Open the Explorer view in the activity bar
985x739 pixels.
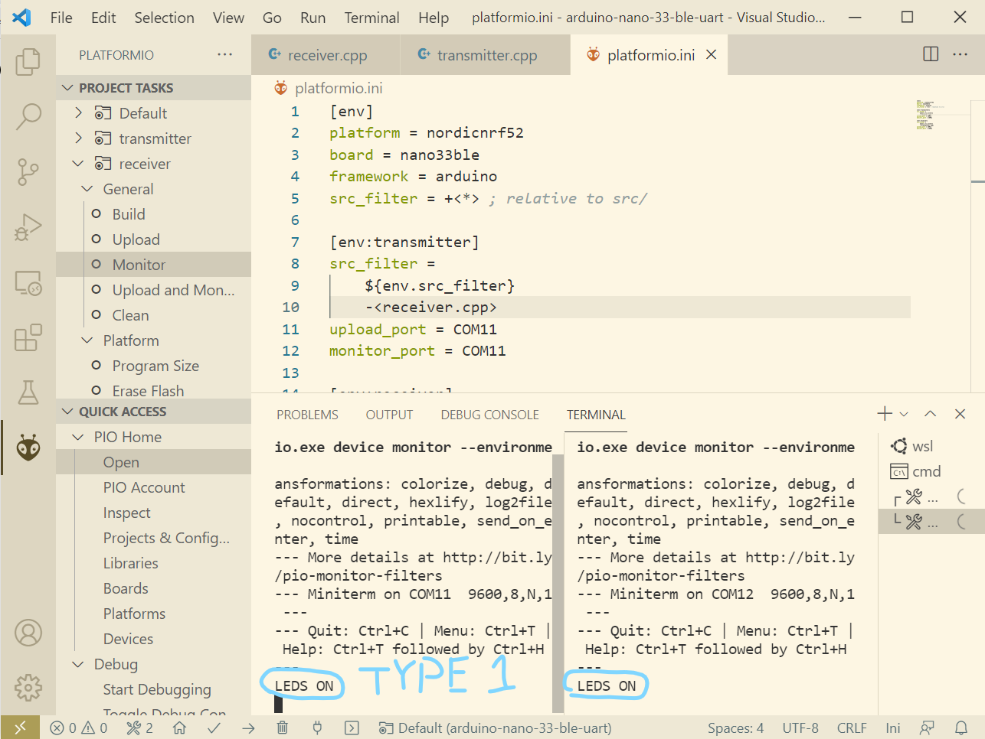tap(28, 61)
